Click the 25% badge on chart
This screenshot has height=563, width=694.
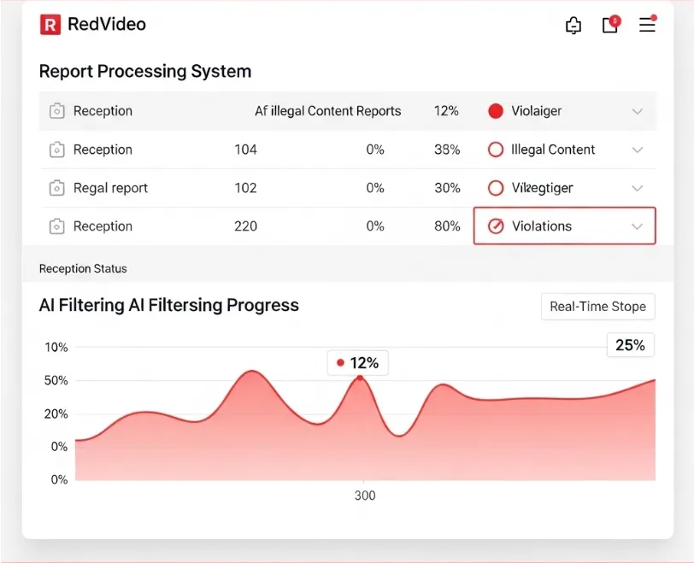[630, 345]
